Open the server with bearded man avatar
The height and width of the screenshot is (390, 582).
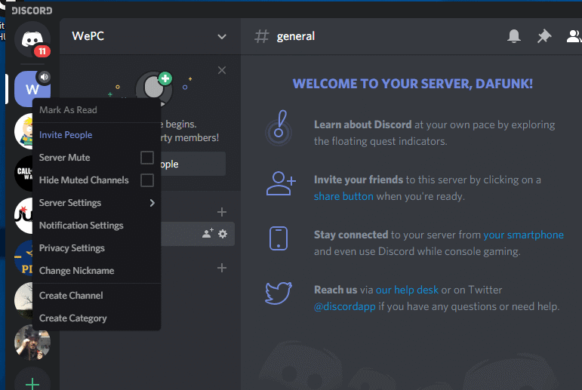coord(32,342)
